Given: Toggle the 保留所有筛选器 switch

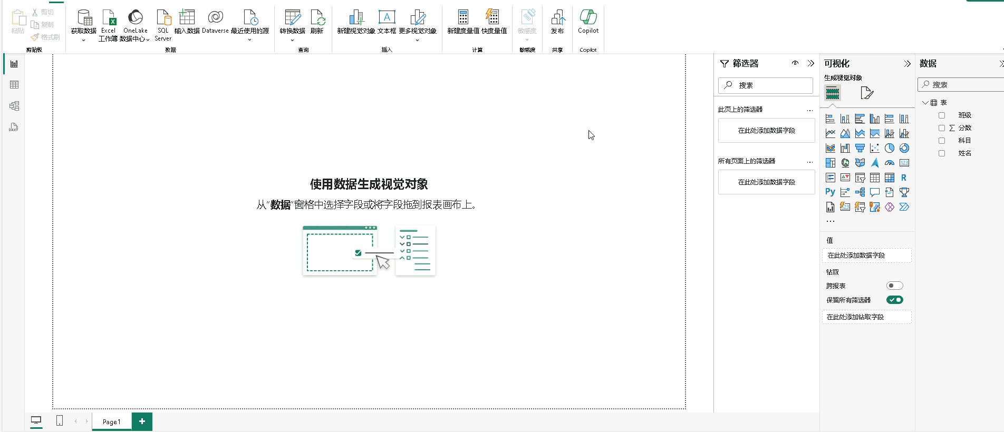Looking at the screenshot, I should [895, 300].
